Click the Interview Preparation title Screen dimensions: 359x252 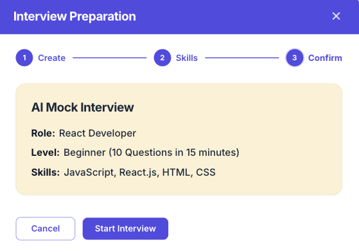coord(74,16)
